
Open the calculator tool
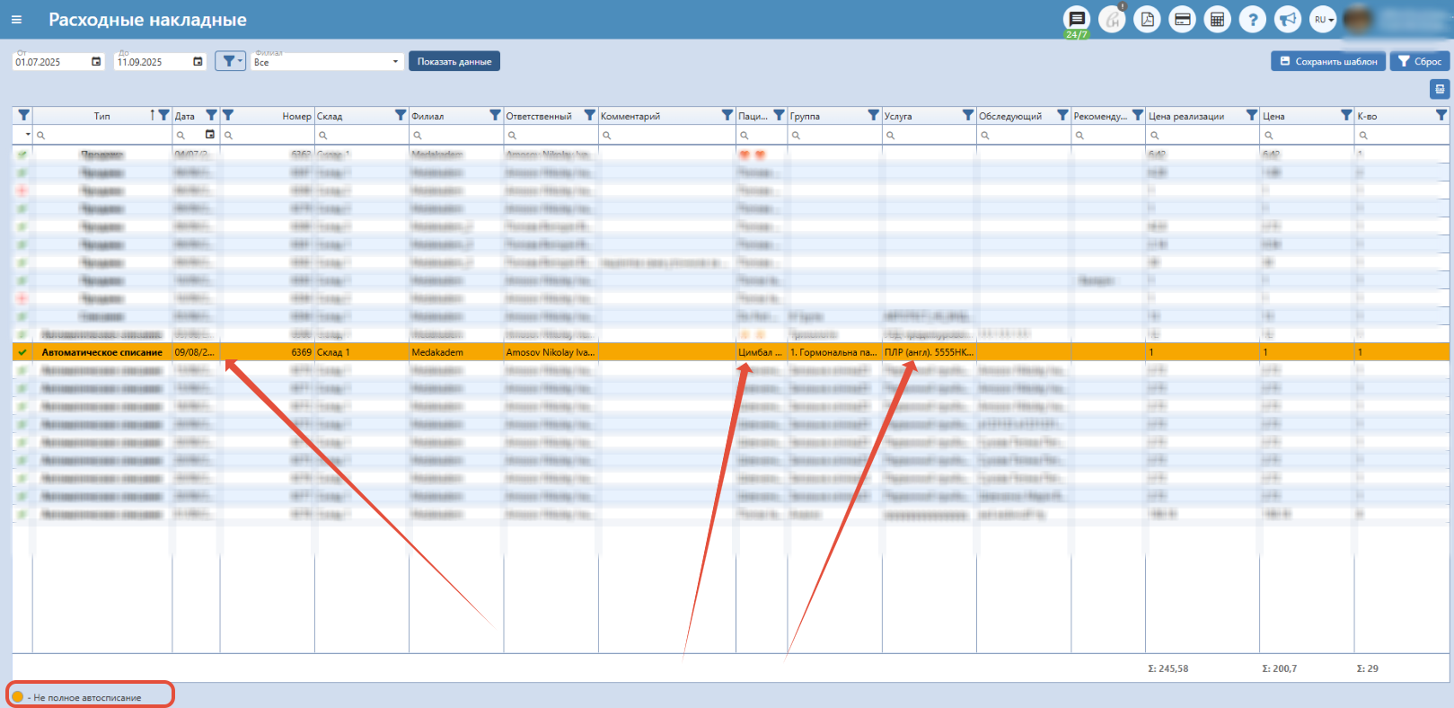point(1218,20)
